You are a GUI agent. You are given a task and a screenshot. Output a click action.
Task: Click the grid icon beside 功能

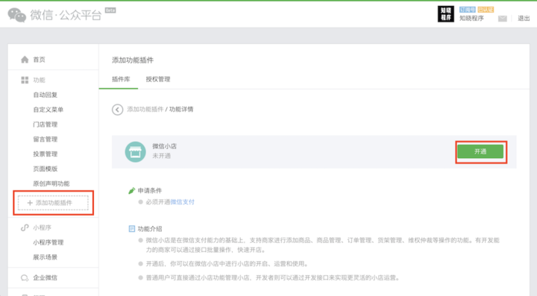[25, 80]
